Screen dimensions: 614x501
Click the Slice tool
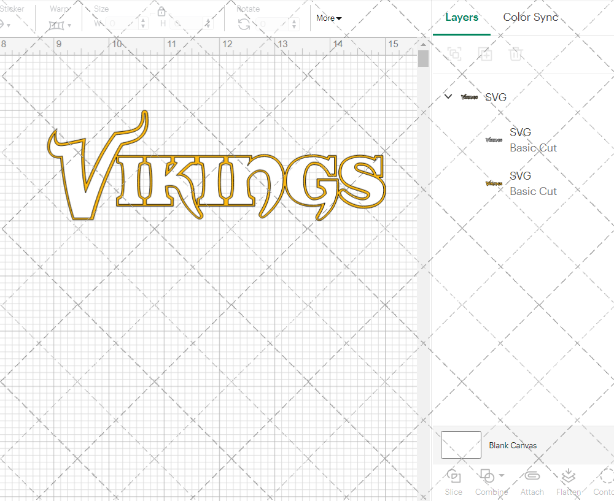(454, 482)
